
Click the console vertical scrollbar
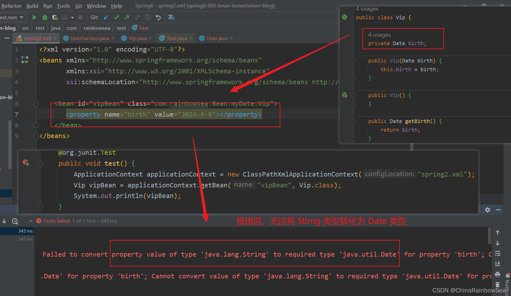(490, 236)
